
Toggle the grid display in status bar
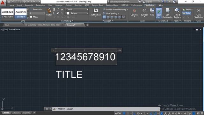(x=124, y=113)
